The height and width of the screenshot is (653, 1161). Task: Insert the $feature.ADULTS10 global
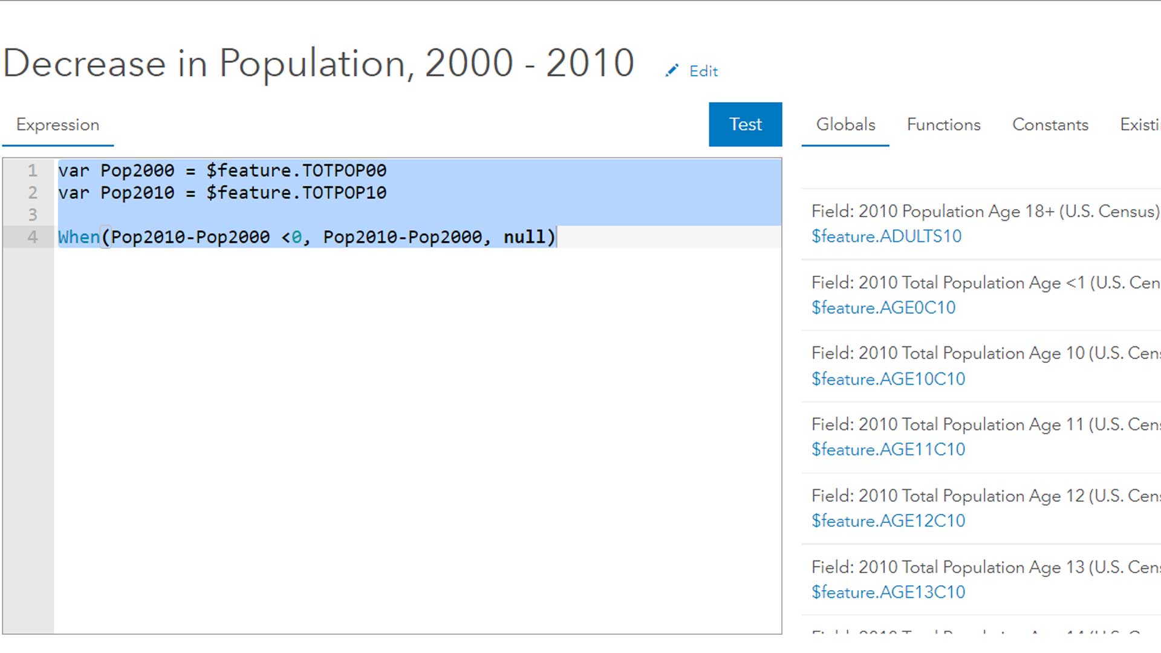click(x=886, y=236)
